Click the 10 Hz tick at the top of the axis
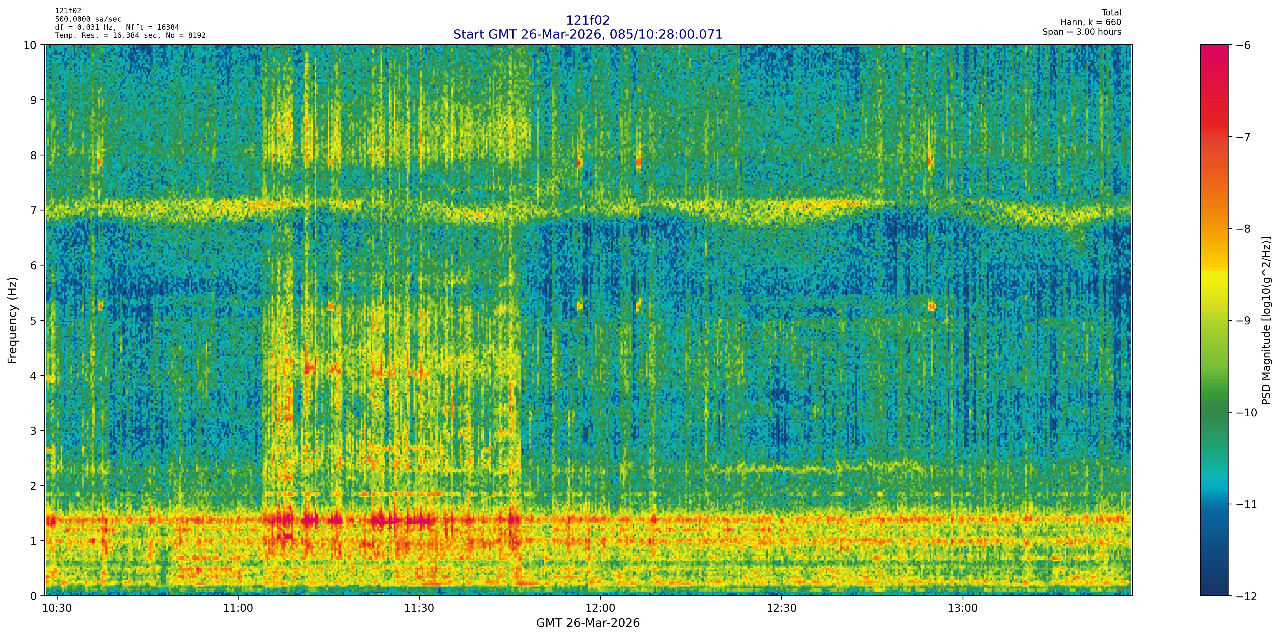1280x637 pixels. tap(30, 45)
